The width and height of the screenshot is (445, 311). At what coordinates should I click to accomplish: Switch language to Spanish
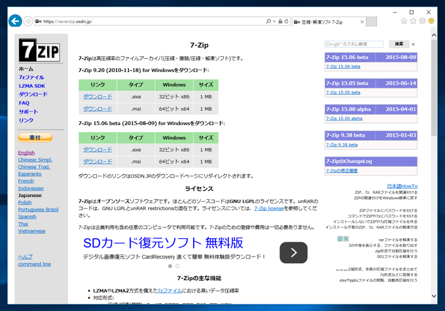pyautogui.click(x=27, y=217)
